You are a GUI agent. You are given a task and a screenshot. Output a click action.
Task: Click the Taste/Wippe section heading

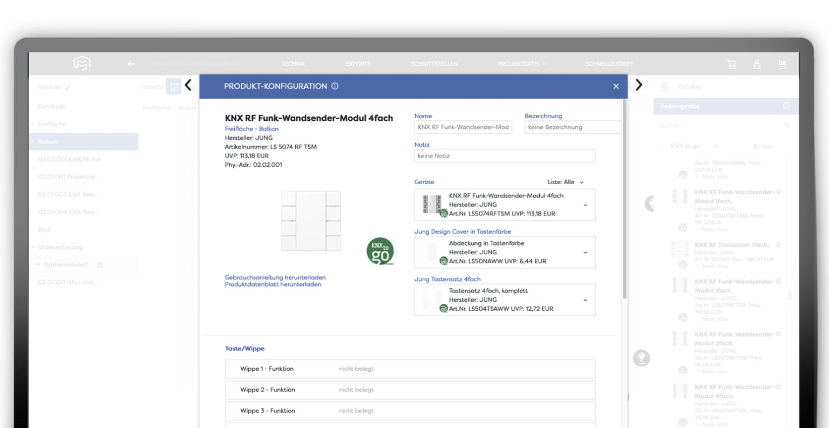pyautogui.click(x=244, y=349)
